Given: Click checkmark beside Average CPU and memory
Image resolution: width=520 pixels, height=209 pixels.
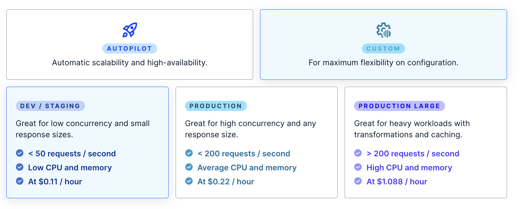Looking at the screenshot, I should (x=189, y=167).
